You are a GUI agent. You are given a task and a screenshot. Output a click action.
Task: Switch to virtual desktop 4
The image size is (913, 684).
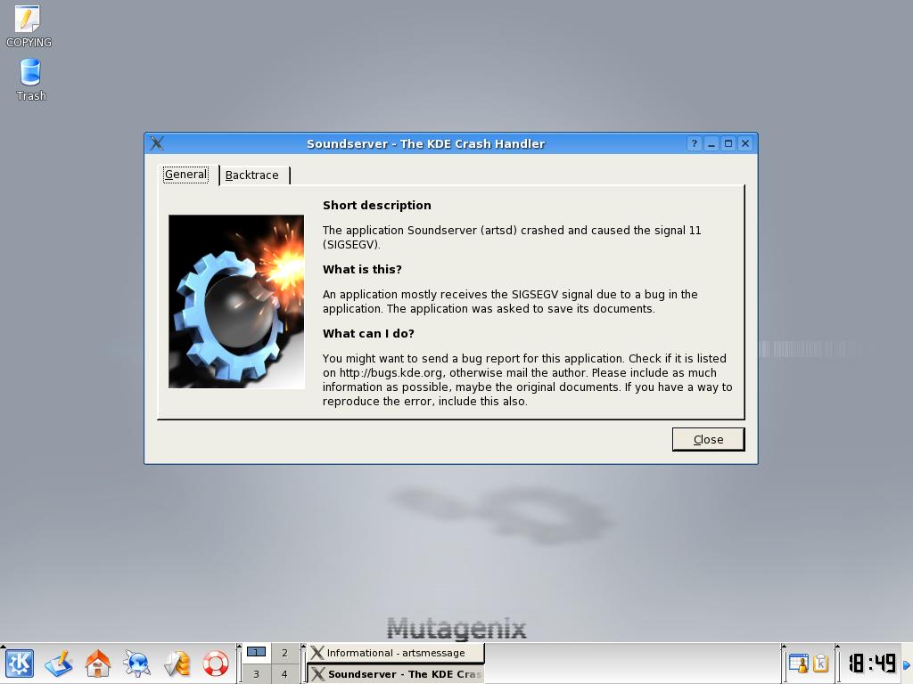(284, 674)
